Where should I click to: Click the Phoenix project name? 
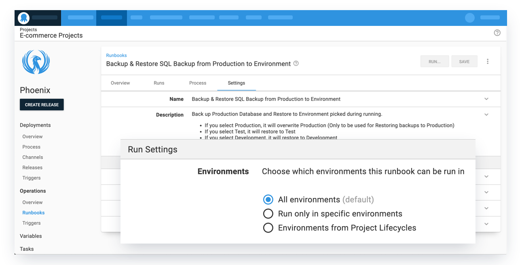click(35, 90)
